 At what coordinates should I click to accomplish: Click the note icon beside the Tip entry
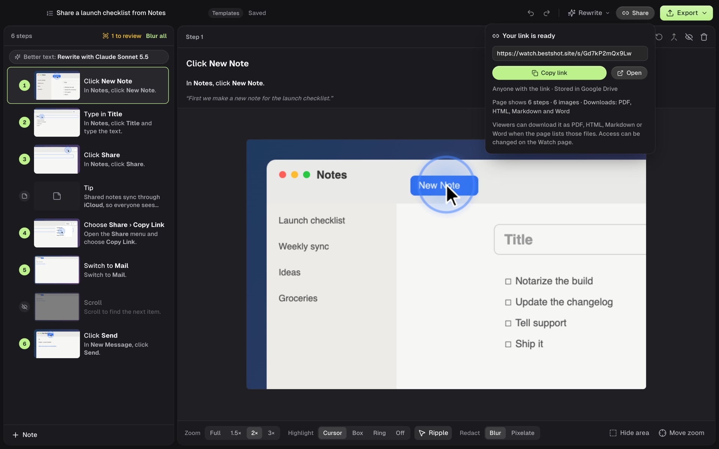24,196
